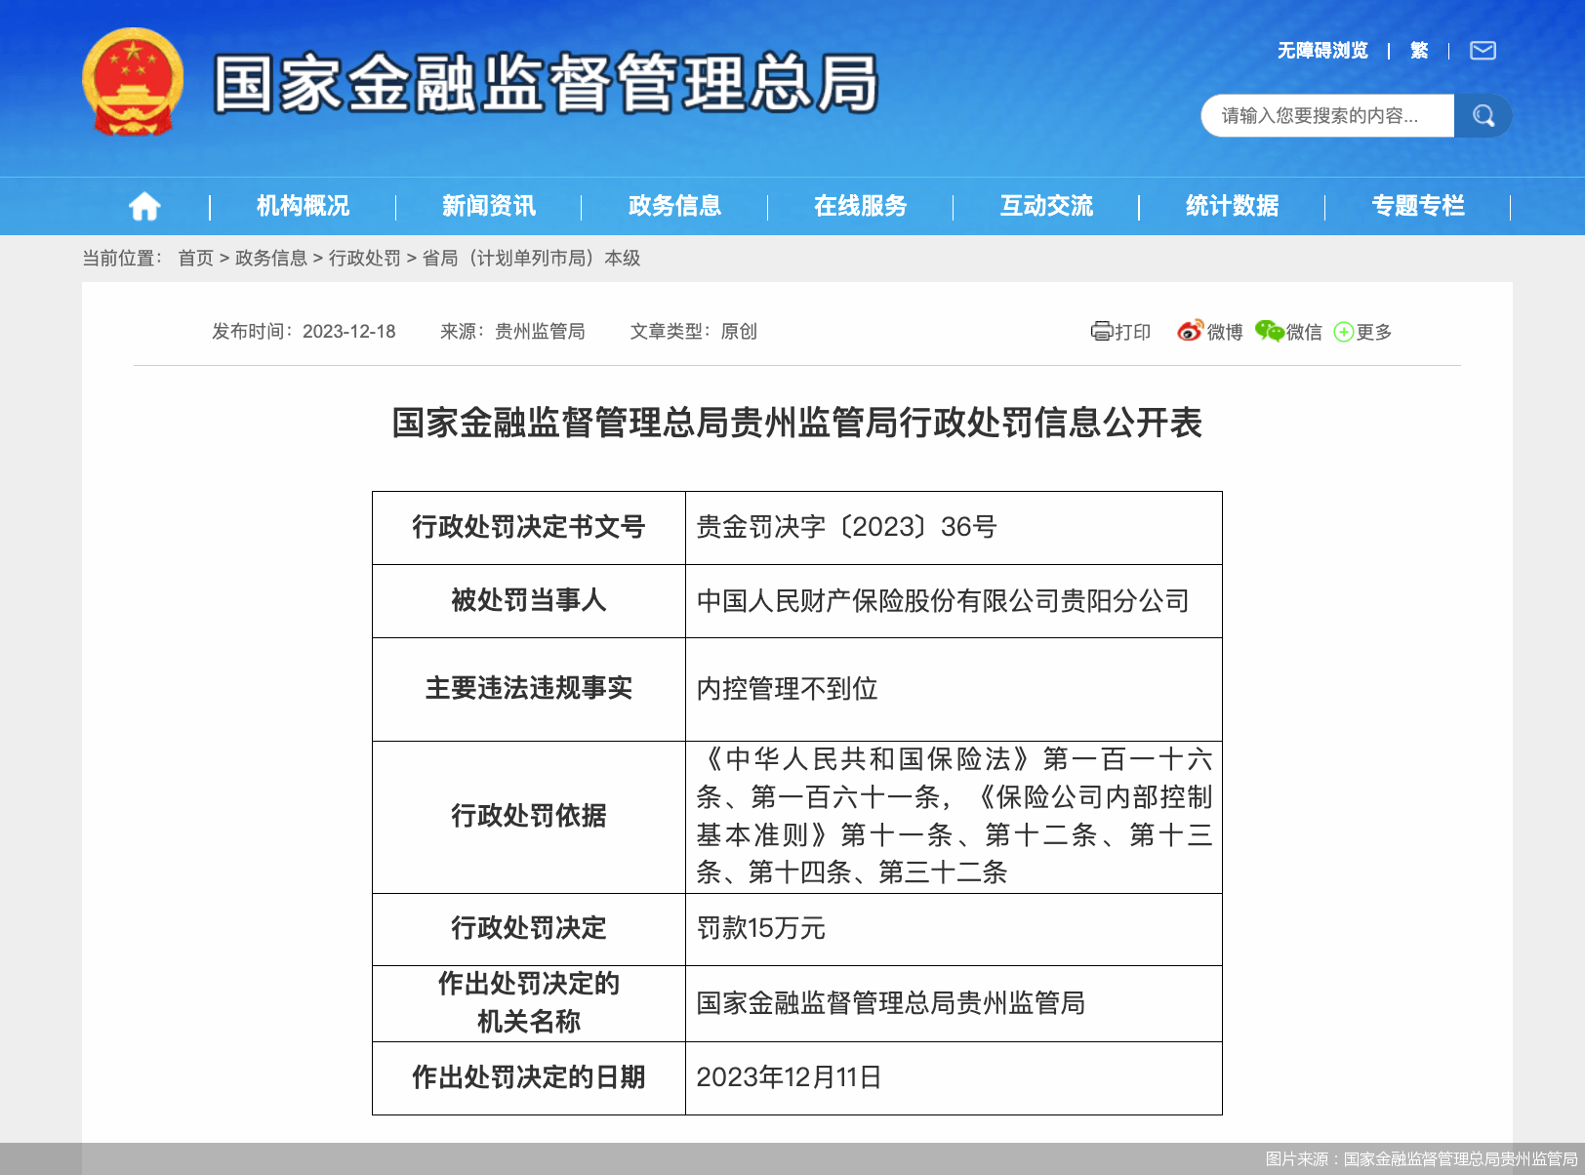
Task: Click the print (打印) icon
Action: click(x=1101, y=332)
